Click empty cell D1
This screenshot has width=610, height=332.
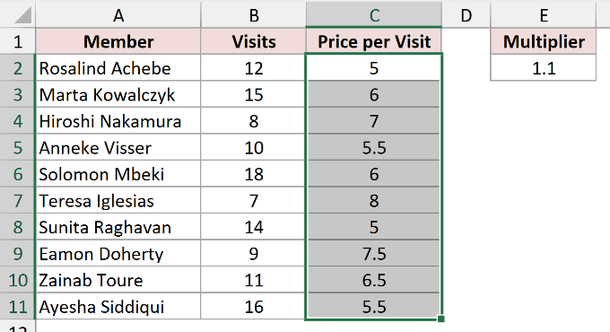click(x=466, y=41)
